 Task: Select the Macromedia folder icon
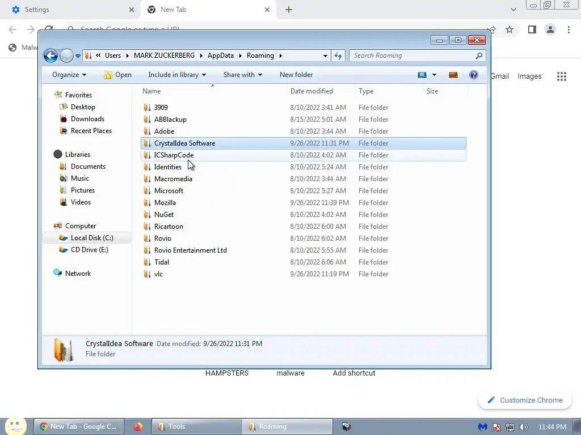(x=147, y=178)
